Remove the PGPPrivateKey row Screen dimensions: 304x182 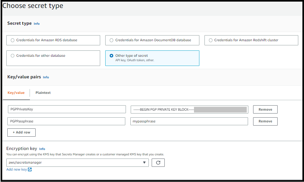(265, 109)
